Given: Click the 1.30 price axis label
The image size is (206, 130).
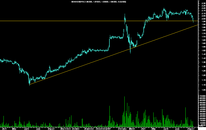Looking at the screenshot, I should tap(203, 67).
